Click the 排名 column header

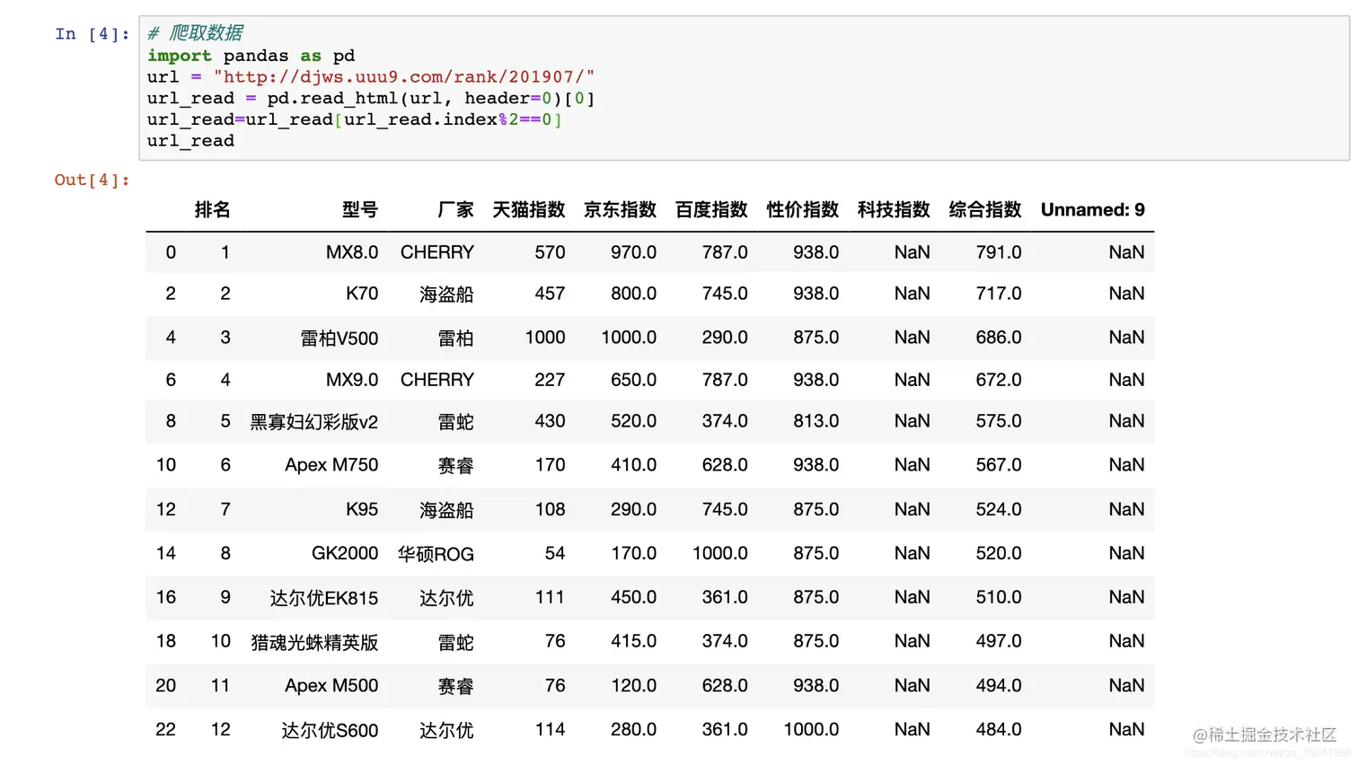click(x=213, y=210)
